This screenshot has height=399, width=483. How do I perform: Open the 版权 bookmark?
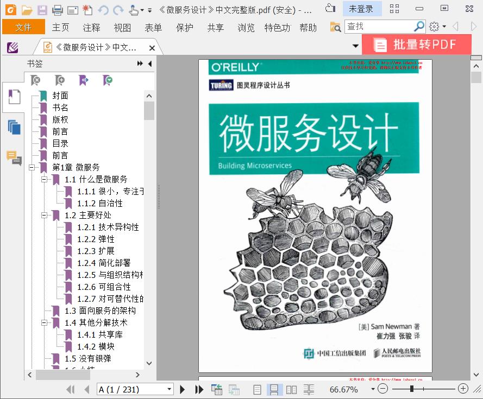[x=60, y=119]
